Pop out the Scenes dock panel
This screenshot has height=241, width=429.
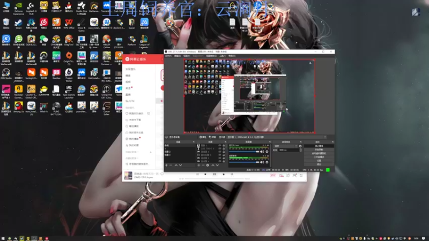(194, 142)
